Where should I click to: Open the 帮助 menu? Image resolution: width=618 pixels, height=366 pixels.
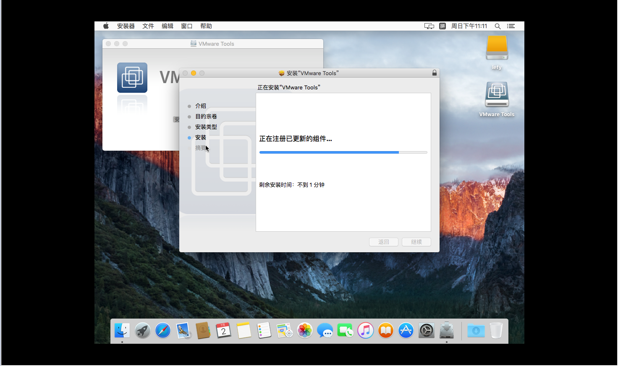(x=206, y=26)
